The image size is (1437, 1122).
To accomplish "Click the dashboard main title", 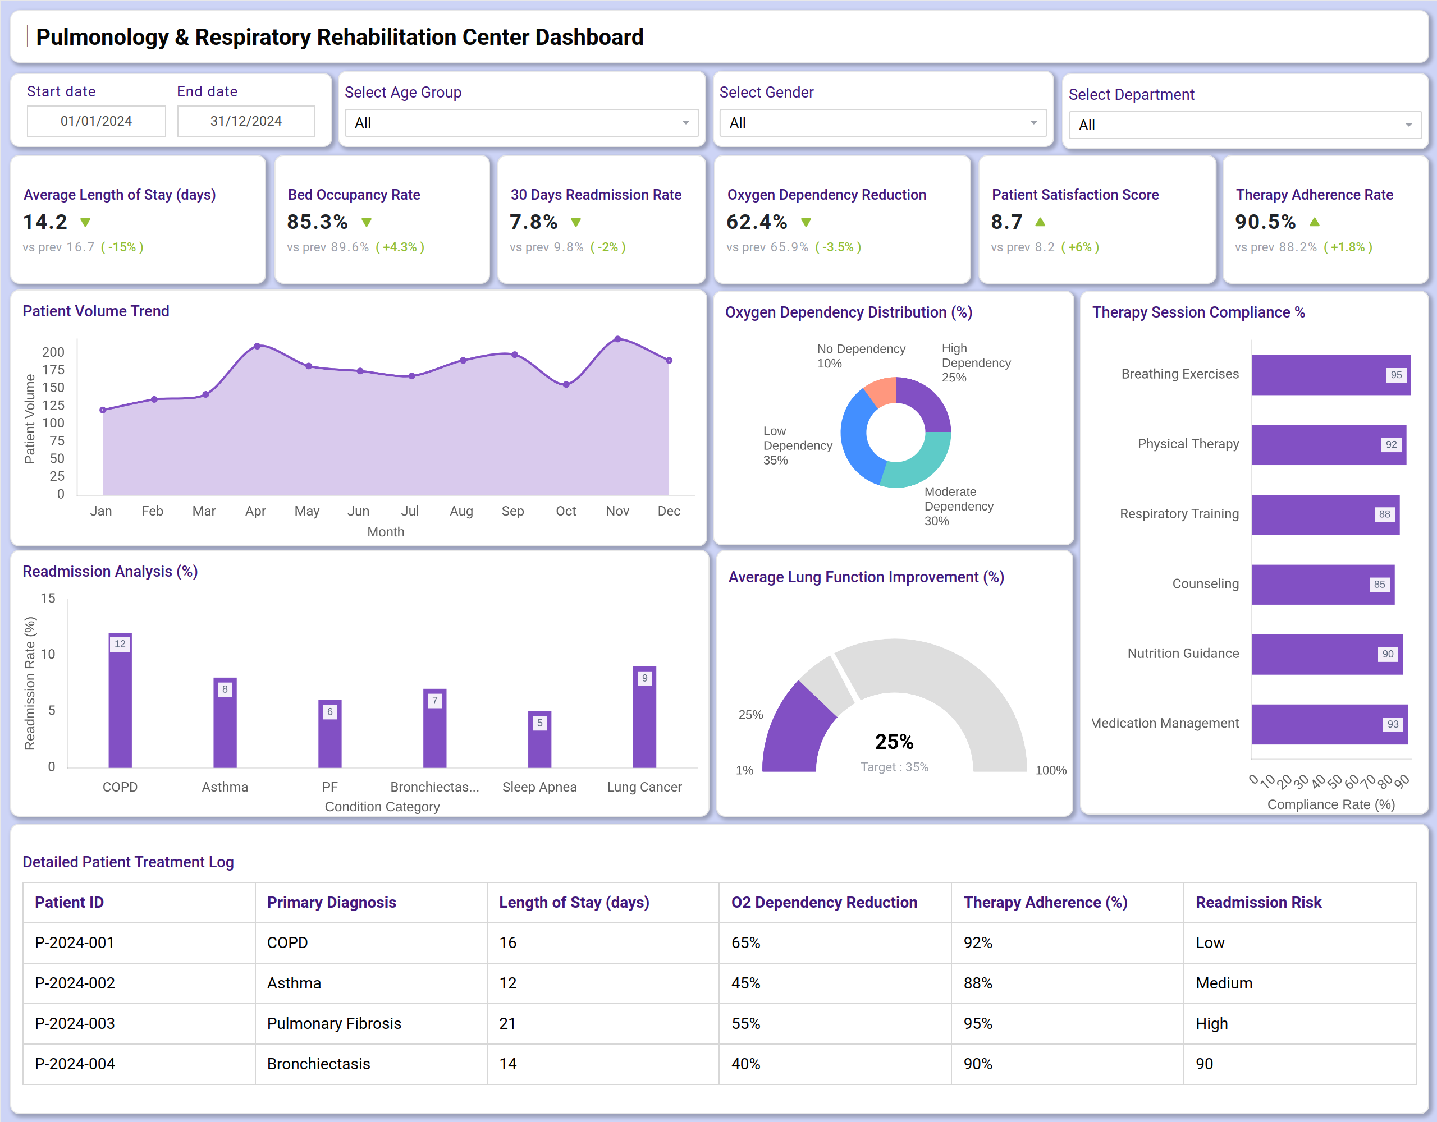I will coord(340,37).
